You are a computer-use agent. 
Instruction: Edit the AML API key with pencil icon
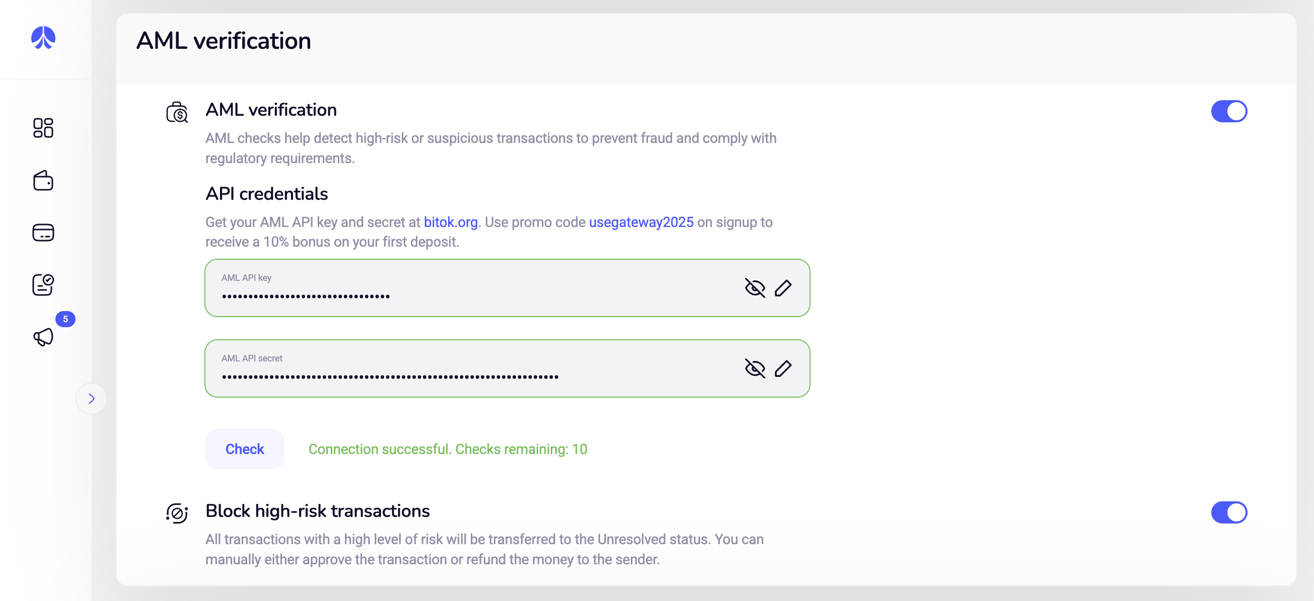782,288
